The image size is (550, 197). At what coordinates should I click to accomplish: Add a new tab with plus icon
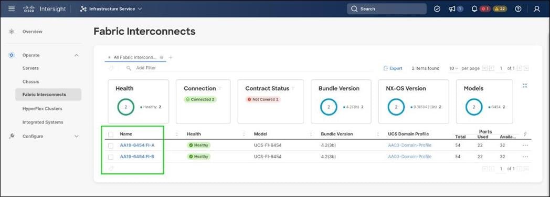(x=171, y=57)
